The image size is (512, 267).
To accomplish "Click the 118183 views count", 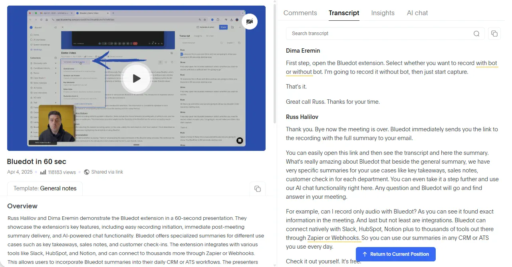I will [62, 172].
